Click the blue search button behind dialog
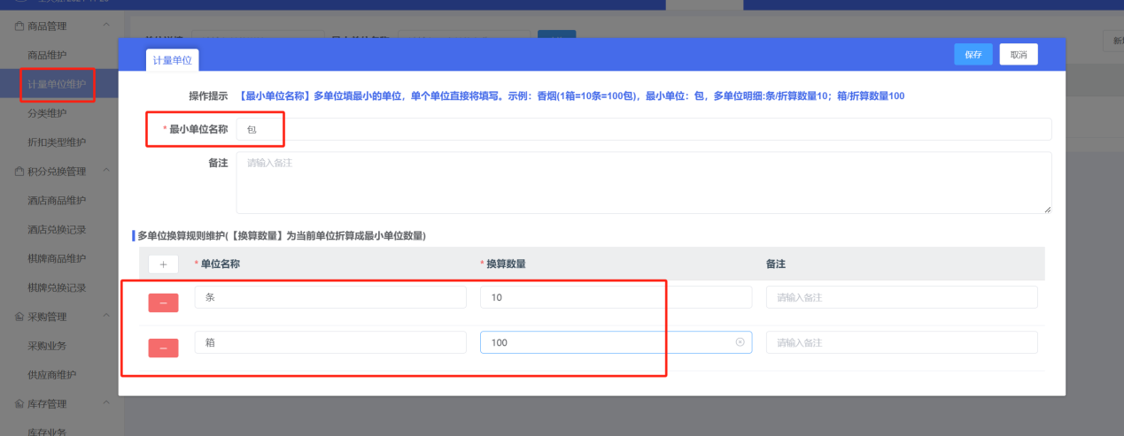The image size is (1124, 436). coord(556,35)
